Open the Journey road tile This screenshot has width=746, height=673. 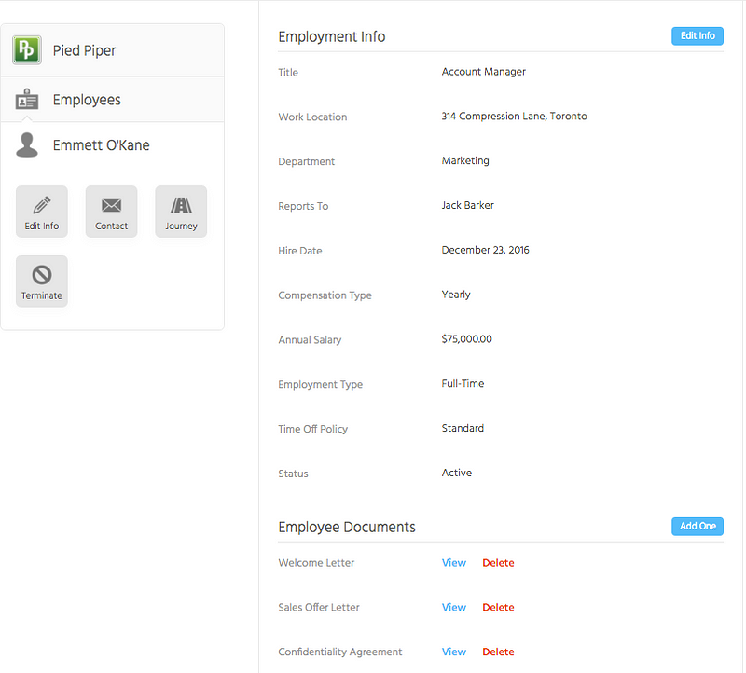181,212
